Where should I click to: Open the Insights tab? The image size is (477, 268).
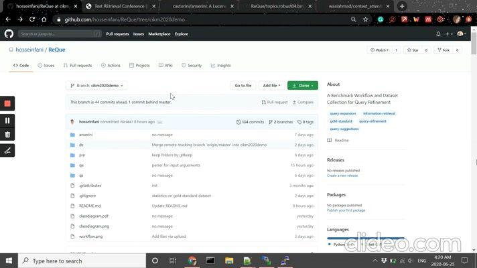[x=220, y=66]
